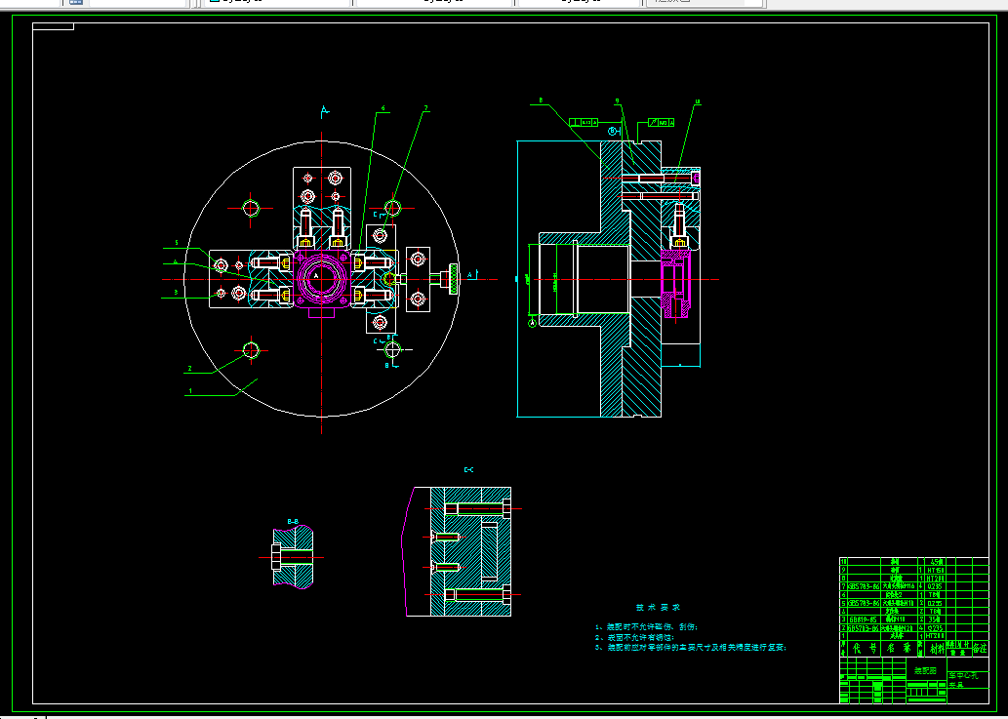Click the Q235 material cell in row 7
Image resolution: width=1008 pixels, height=719 pixels.
pyautogui.click(x=935, y=586)
